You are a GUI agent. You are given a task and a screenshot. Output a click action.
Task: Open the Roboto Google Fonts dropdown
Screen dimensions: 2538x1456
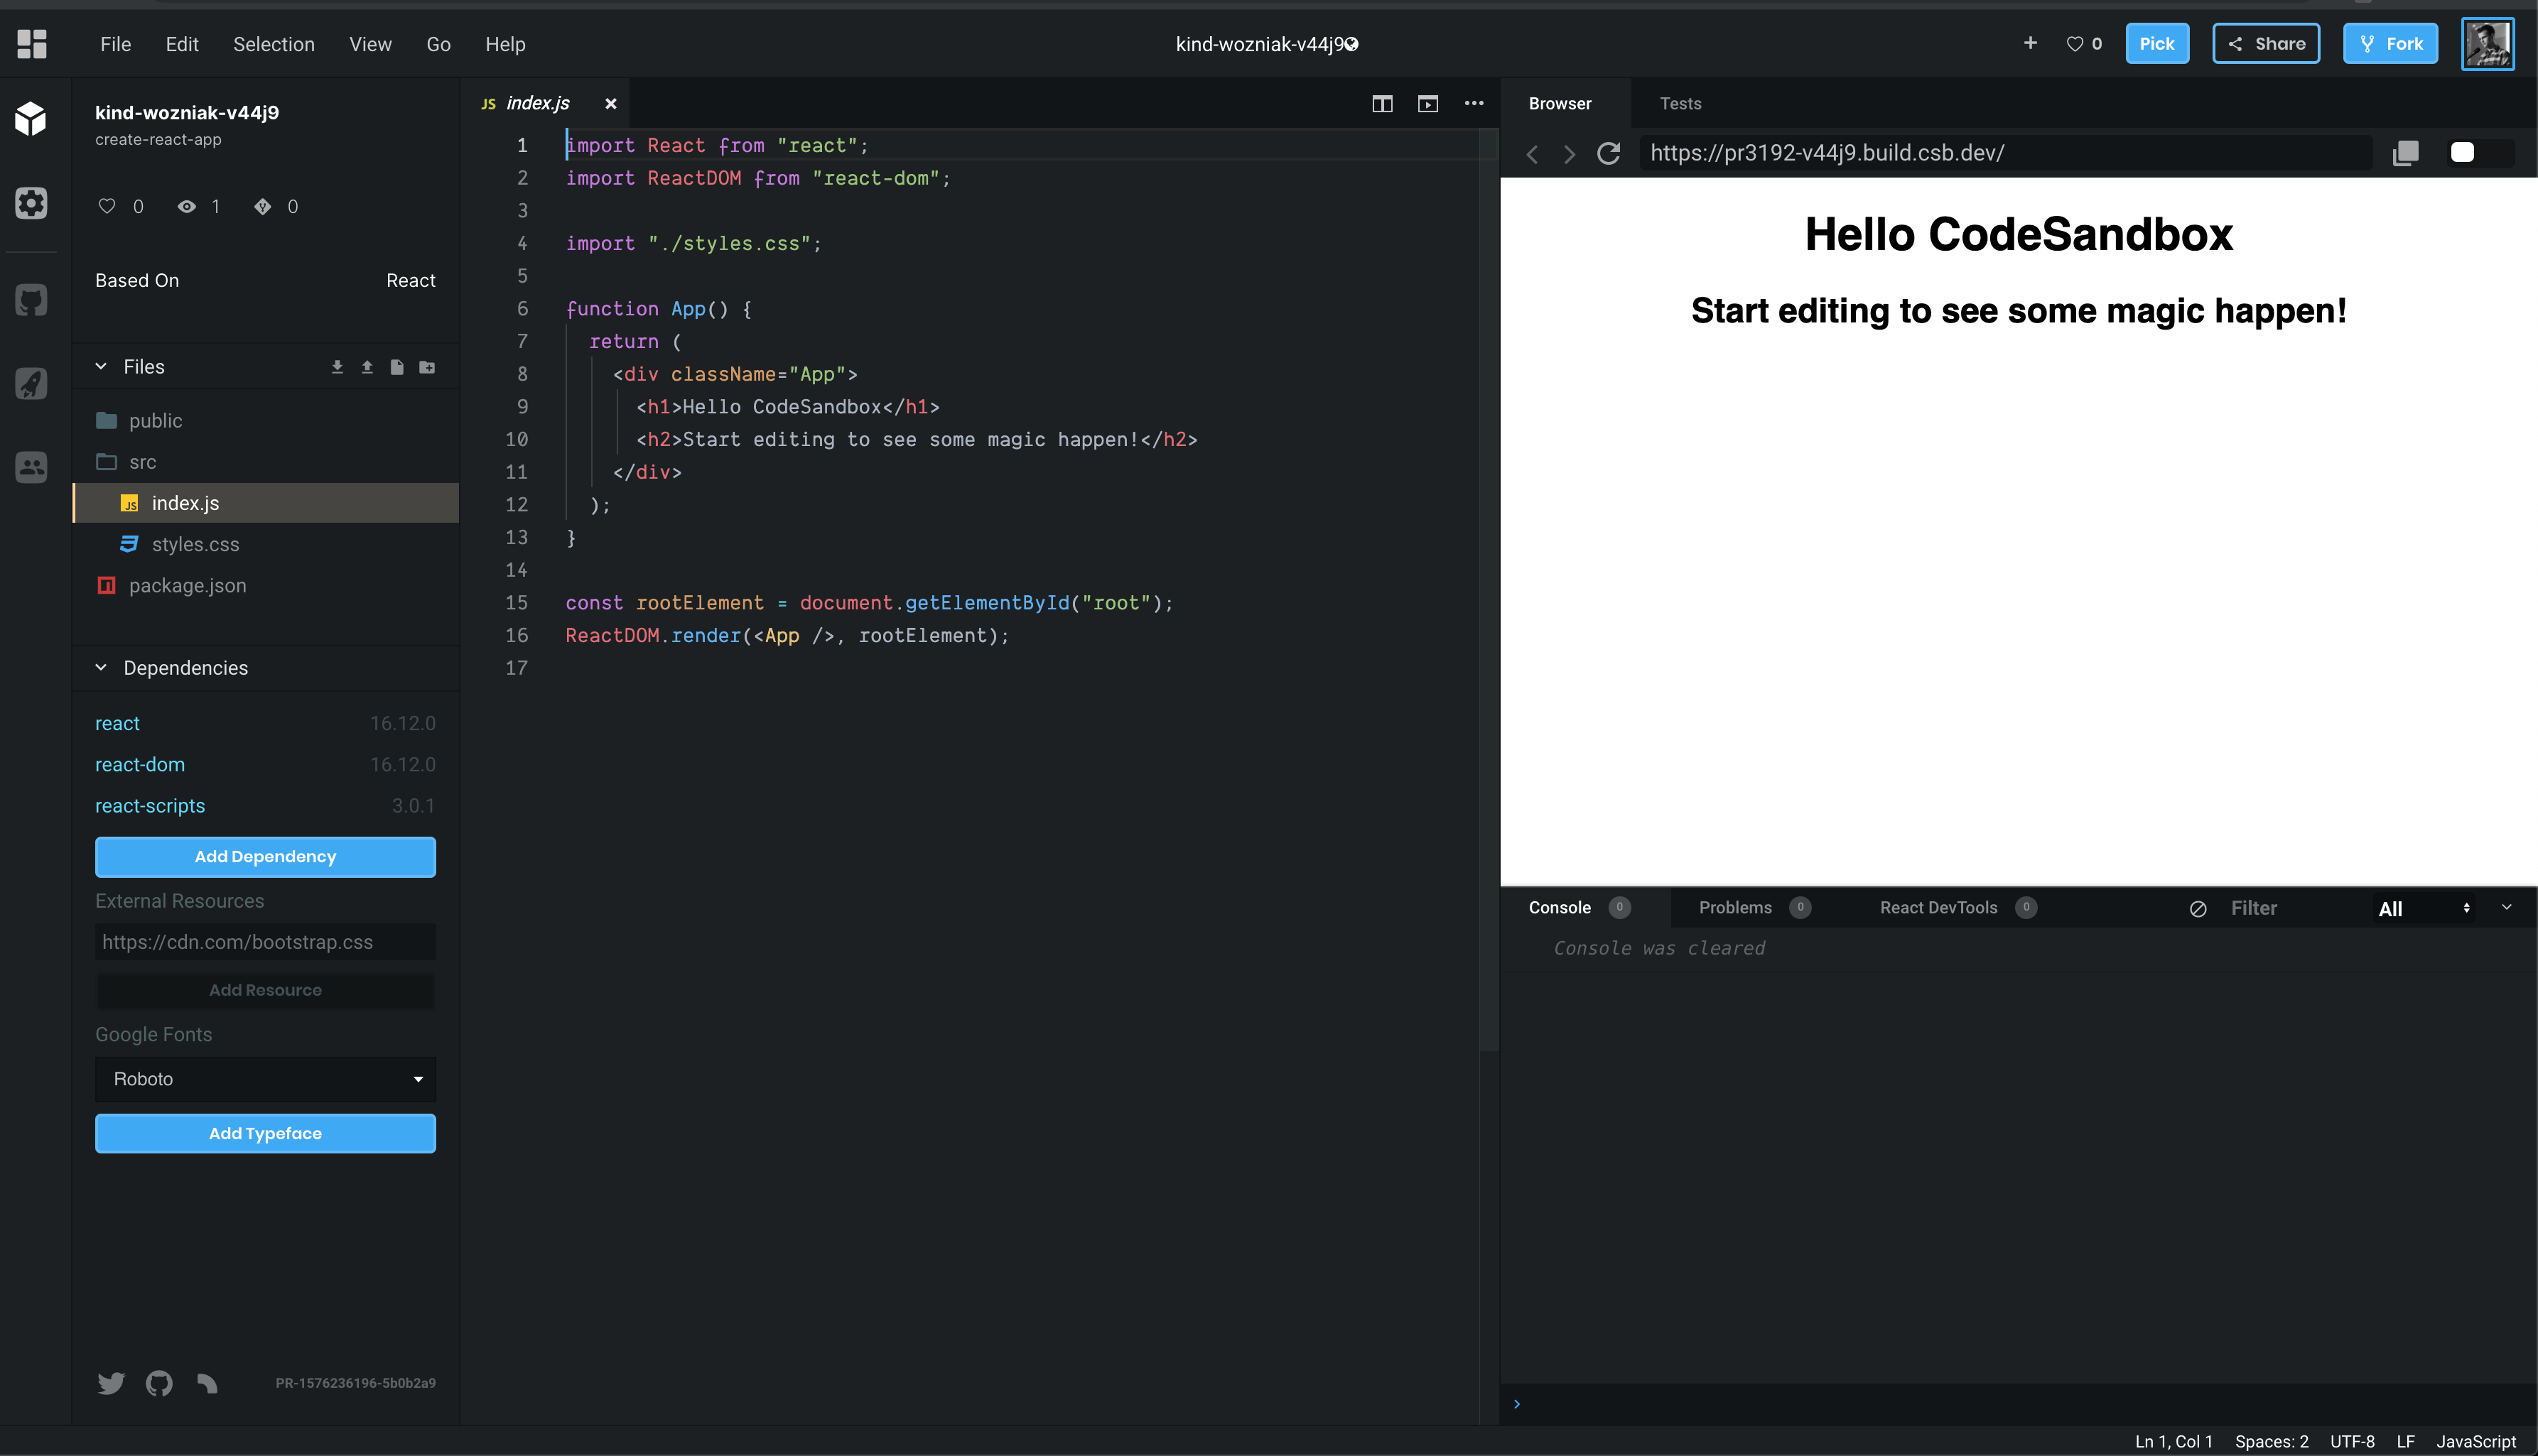click(265, 1079)
